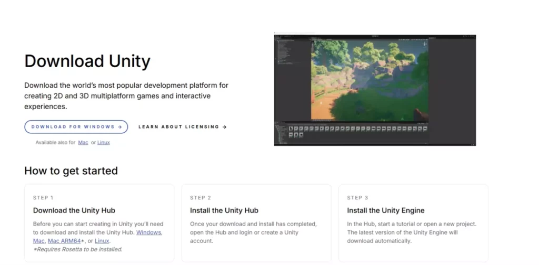The height and width of the screenshot is (265, 539).
Task: Open the Linux Unity Hub link in Step 1
Action: pyautogui.click(x=102, y=241)
